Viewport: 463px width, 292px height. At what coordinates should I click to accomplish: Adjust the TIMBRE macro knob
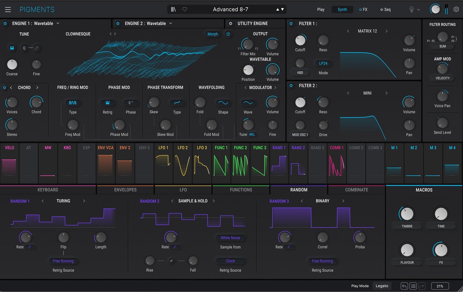click(407, 214)
